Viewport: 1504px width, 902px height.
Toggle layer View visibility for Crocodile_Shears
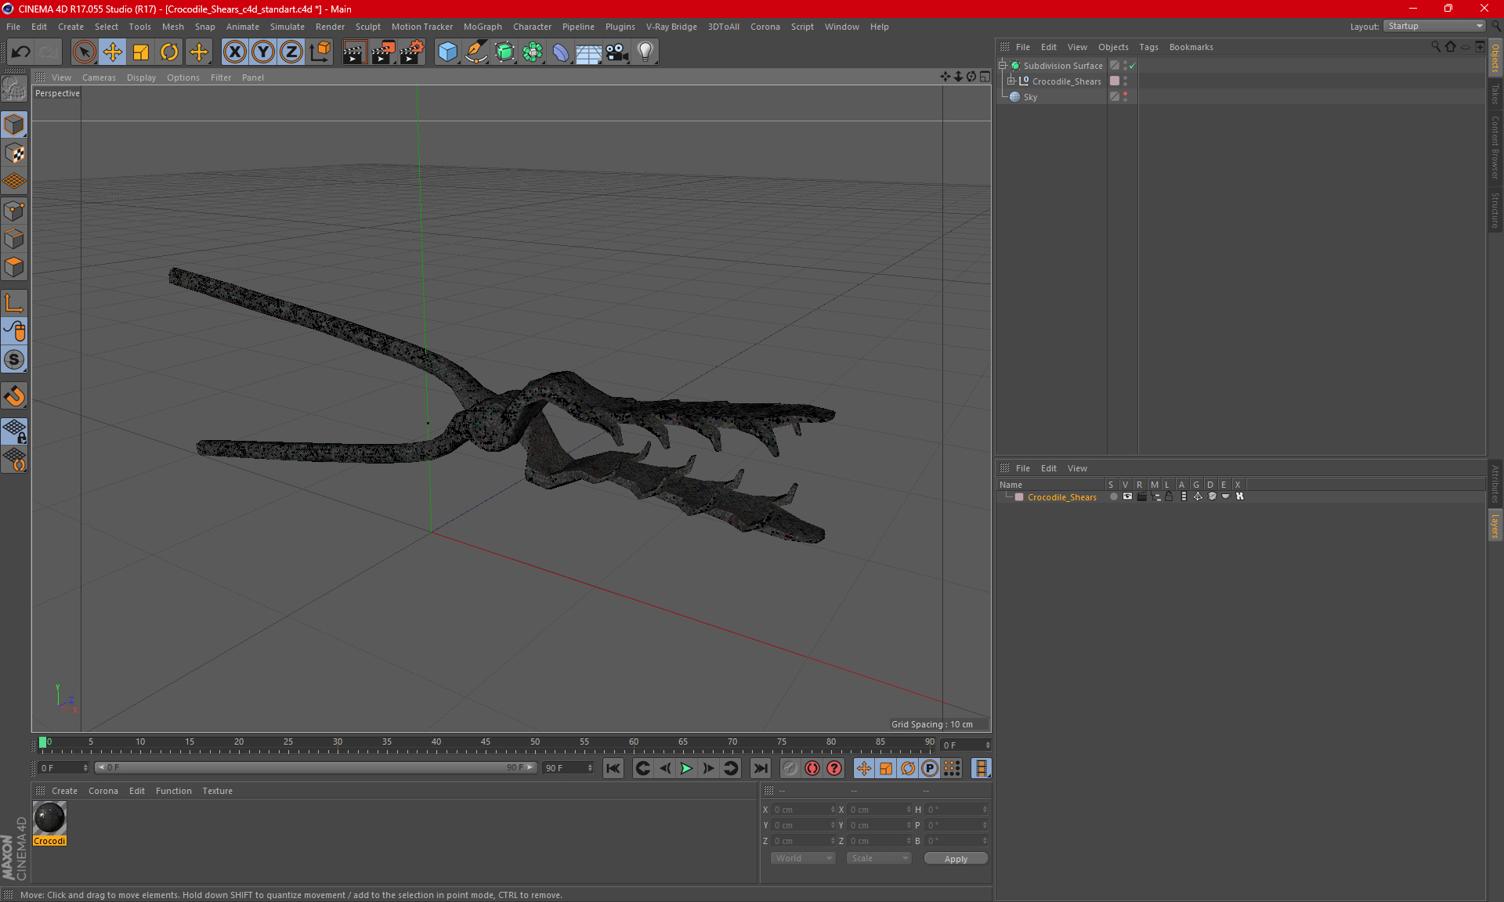point(1127,496)
